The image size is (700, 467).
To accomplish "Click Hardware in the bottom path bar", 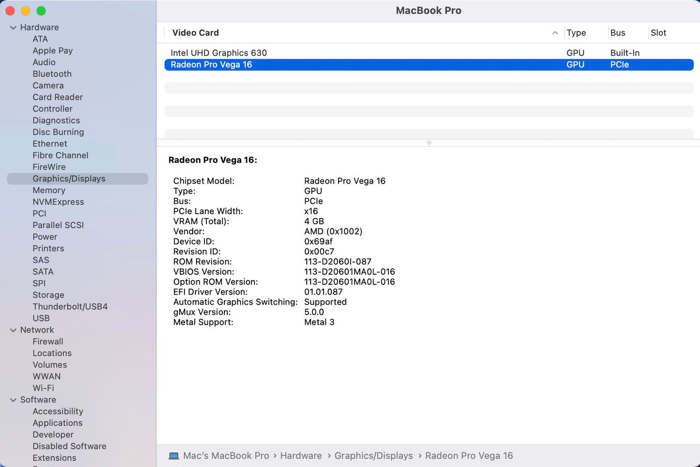I will point(301,456).
